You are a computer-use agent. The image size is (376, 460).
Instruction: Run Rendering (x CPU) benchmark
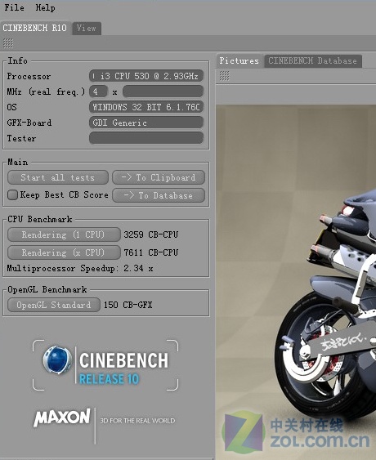(x=64, y=252)
